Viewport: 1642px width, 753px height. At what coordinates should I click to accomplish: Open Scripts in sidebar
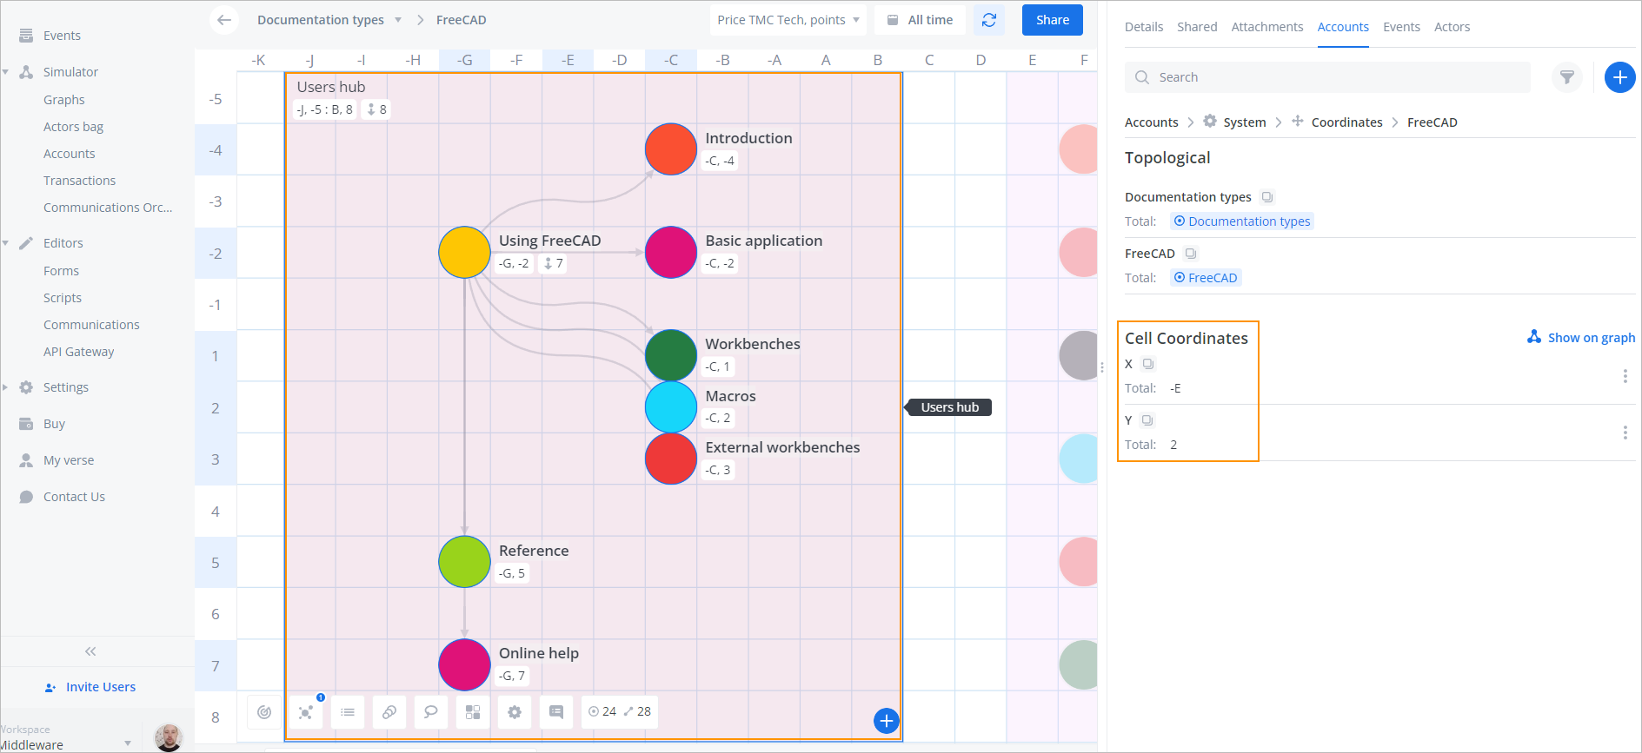tap(63, 298)
